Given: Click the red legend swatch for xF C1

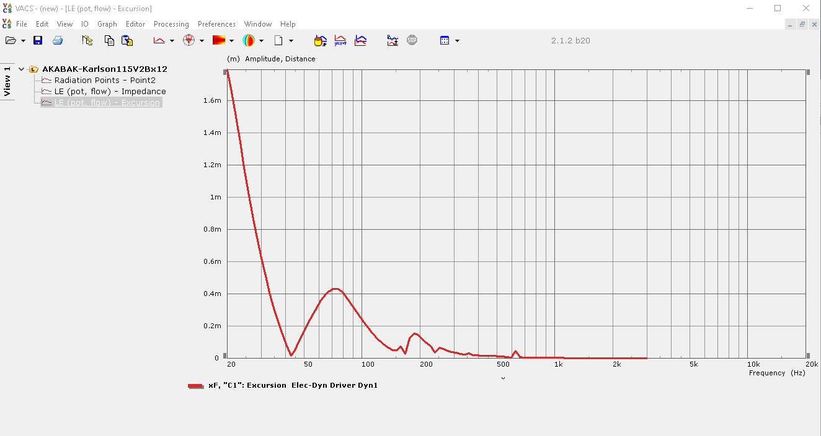Looking at the screenshot, I should (196, 386).
